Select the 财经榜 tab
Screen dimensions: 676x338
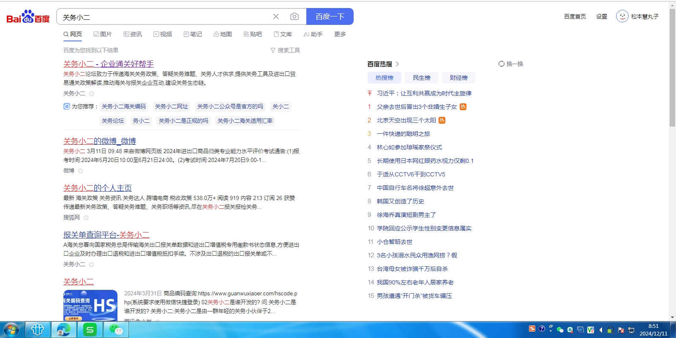pos(459,78)
